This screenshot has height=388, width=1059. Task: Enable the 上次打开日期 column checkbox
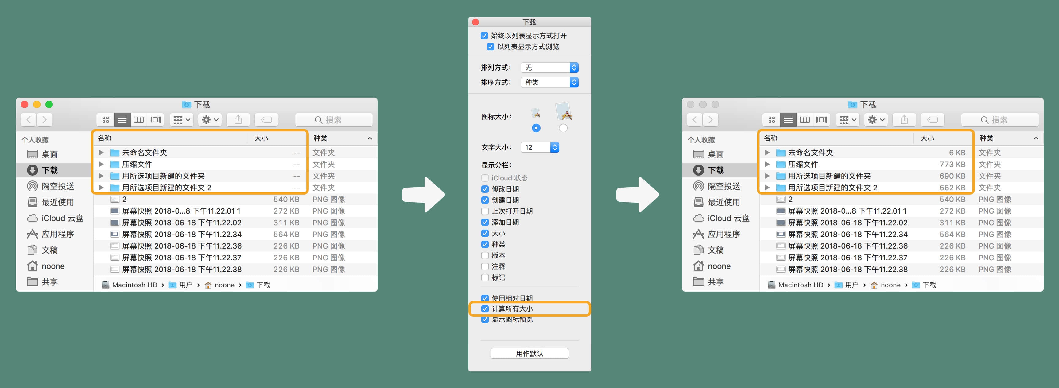[485, 211]
